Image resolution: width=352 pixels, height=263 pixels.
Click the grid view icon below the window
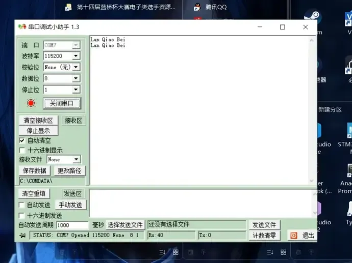tap(175, 252)
